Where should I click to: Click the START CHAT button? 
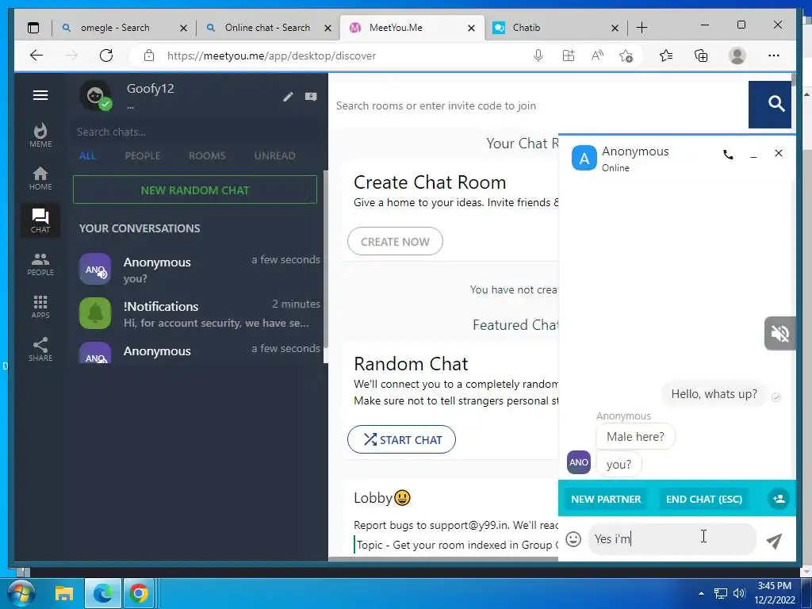click(401, 439)
